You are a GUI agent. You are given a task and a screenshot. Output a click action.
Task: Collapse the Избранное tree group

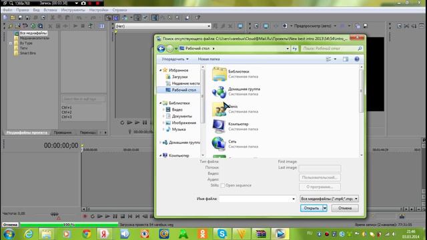[x=160, y=70]
